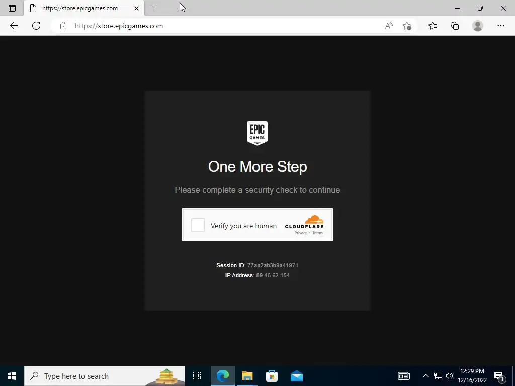Add this page to favorites
This screenshot has height=386, width=515.
point(407,26)
